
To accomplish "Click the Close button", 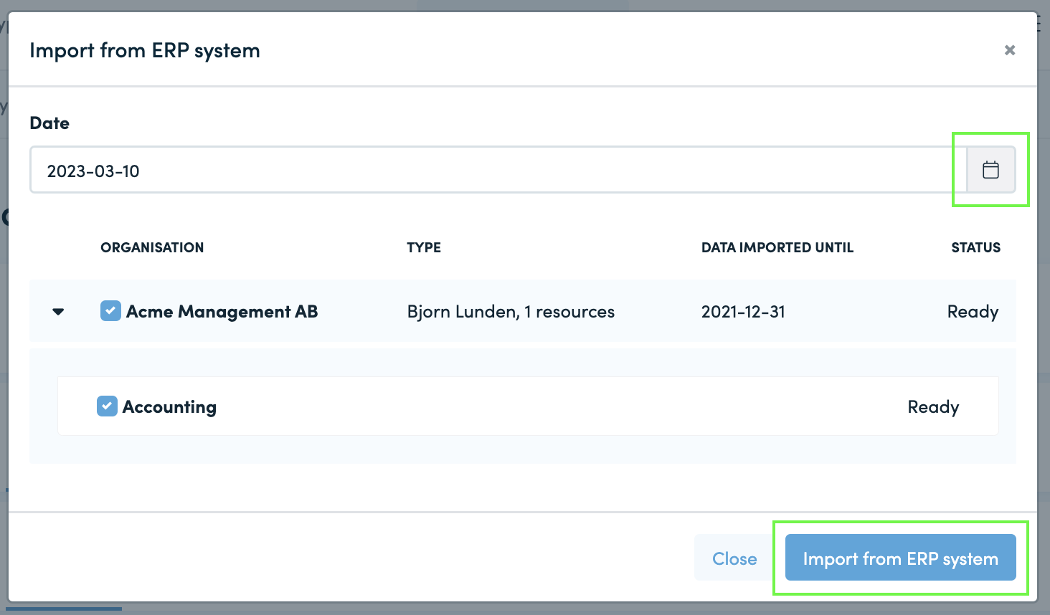I will tap(734, 558).
